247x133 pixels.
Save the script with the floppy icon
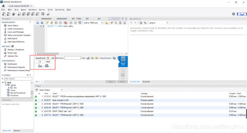click(42, 23)
